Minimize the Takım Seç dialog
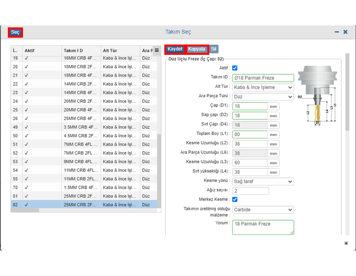Screen dimensions: 356x276 tap(336, 32)
